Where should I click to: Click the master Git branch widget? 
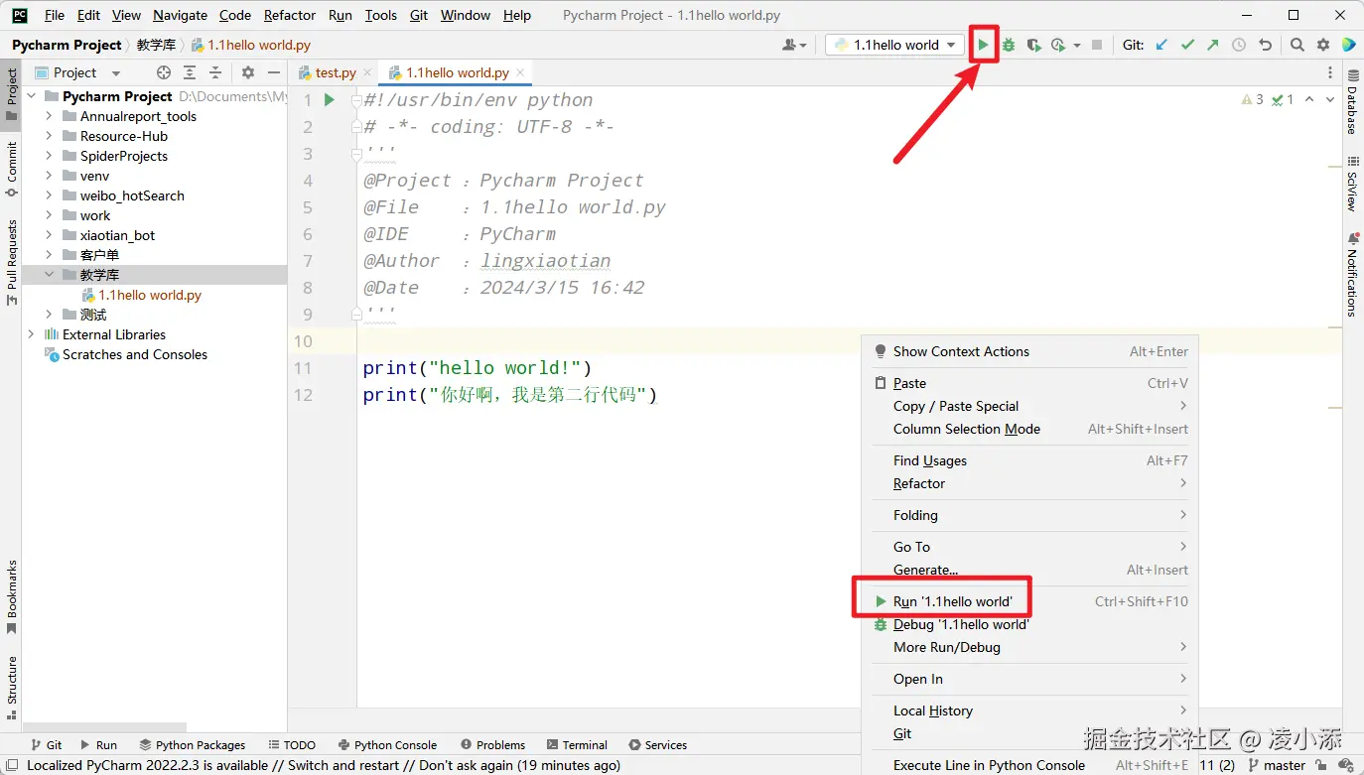pos(1277,765)
